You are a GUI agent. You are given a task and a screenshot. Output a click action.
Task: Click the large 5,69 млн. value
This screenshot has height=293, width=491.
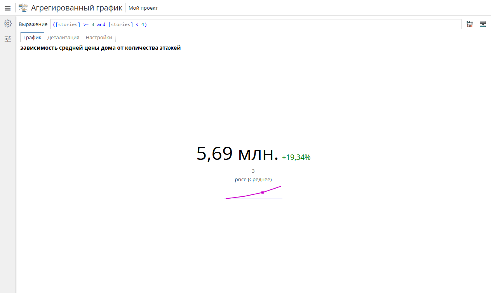237,153
